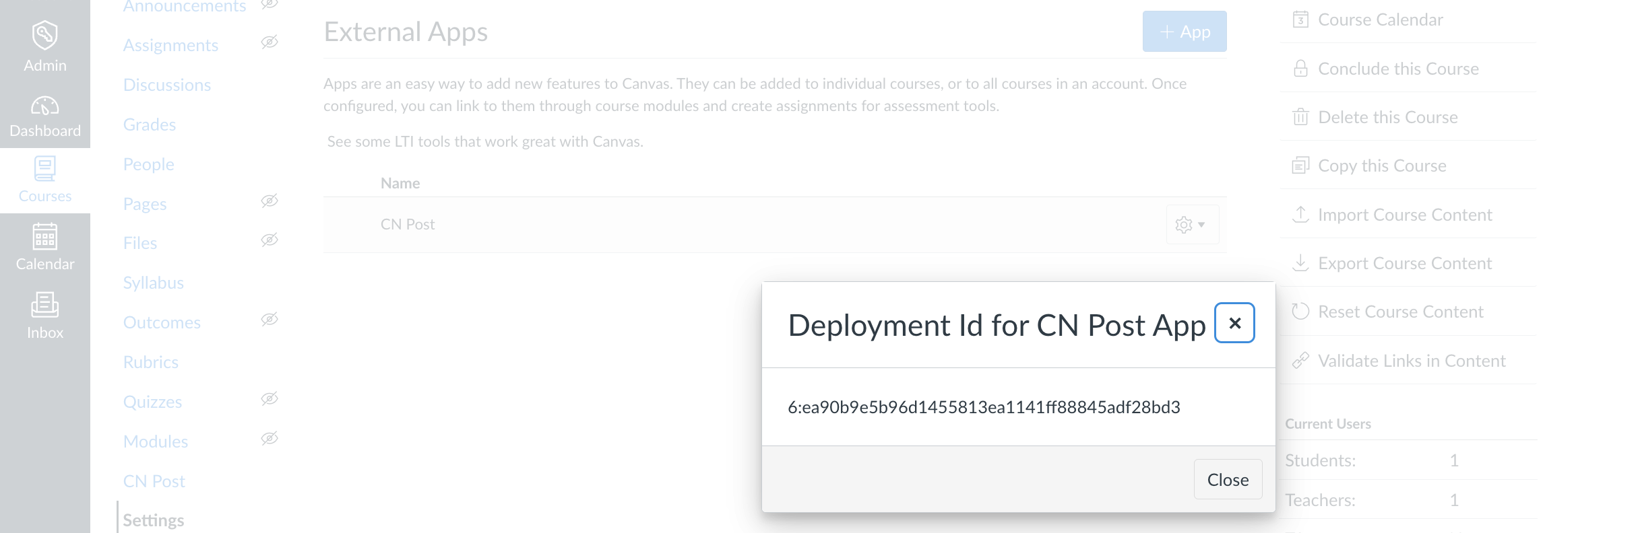Click the Import Course Content upload icon
Viewport: 1640px width, 533px height.
1300,215
